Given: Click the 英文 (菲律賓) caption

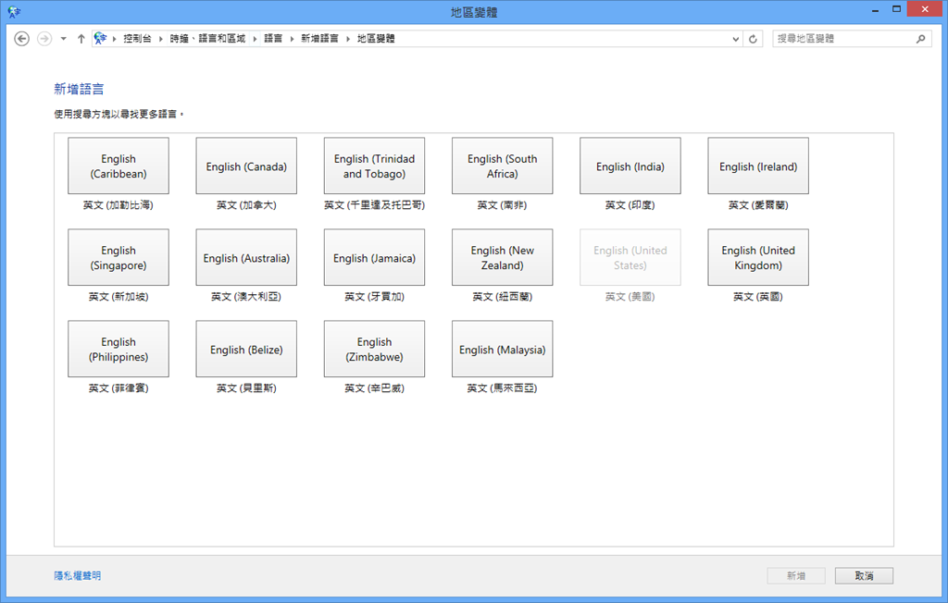Looking at the screenshot, I should coord(118,388).
